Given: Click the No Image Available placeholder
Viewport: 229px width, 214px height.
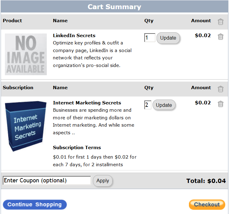Looking at the screenshot, I should [26, 54].
